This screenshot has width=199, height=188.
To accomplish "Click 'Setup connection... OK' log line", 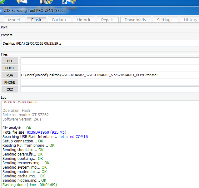I will coord(23,141).
